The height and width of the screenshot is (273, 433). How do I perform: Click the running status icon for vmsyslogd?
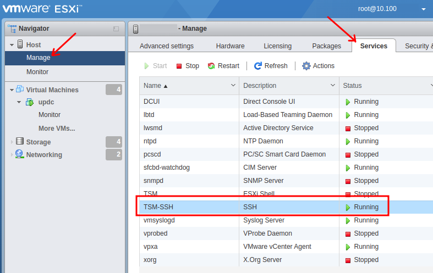click(348, 221)
